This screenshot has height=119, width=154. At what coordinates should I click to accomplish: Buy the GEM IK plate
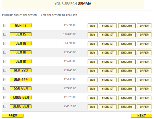click(93, 62)
